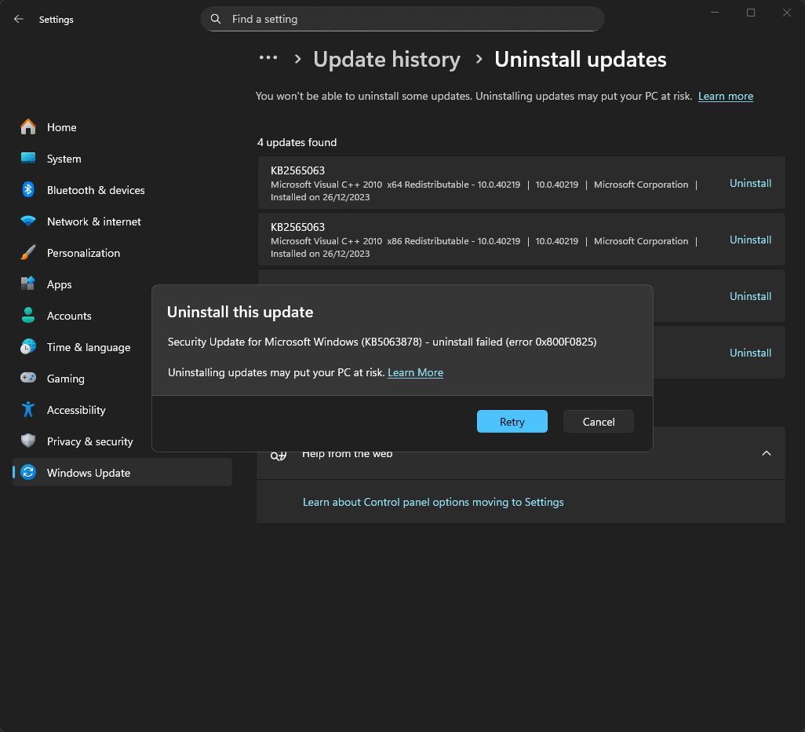Click the KB2565063 x86 entry title
The width and height of the screenshot is (805, 732).
click(x=298, y=227)
